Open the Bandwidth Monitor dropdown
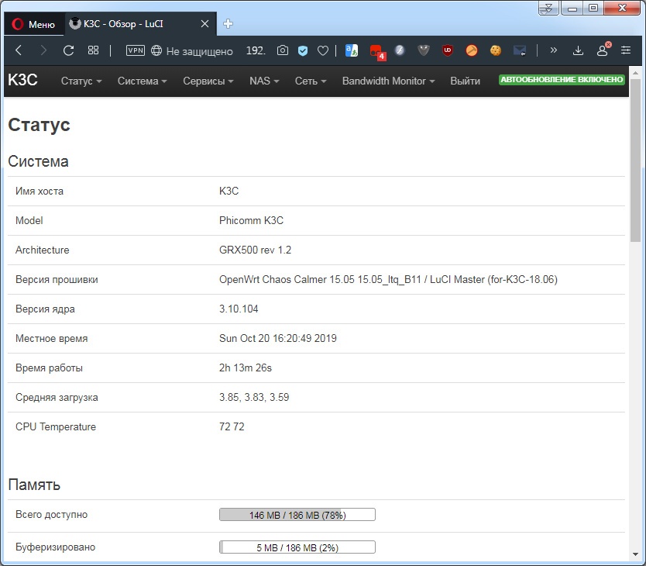Image resolution: width=646 pixels, height=566 pixels. [x=387, y=81]
